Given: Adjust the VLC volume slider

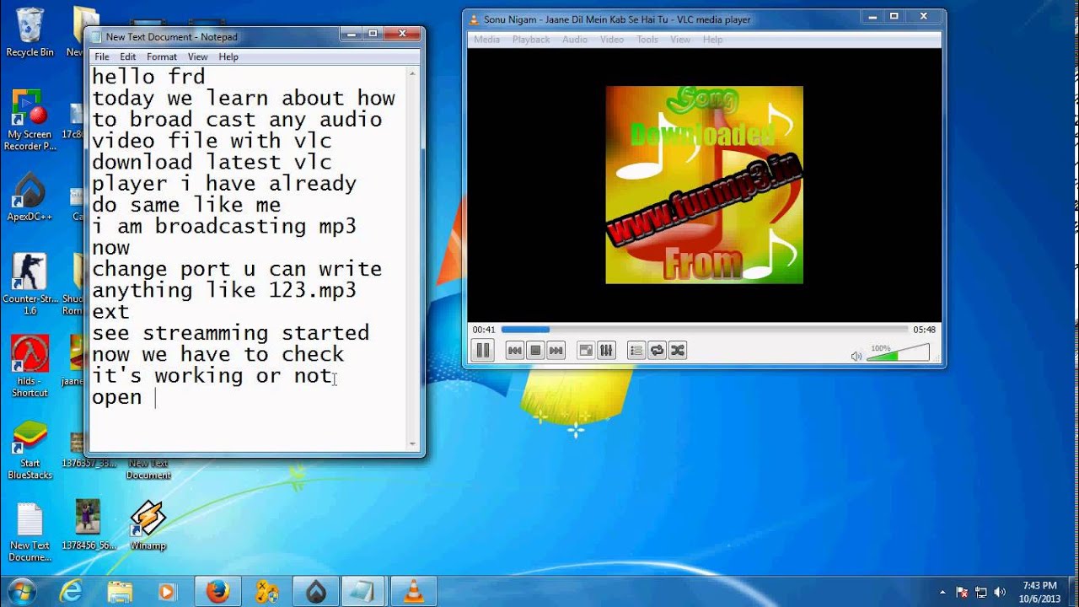Looking at the screenshot, I should pos(898,353).
